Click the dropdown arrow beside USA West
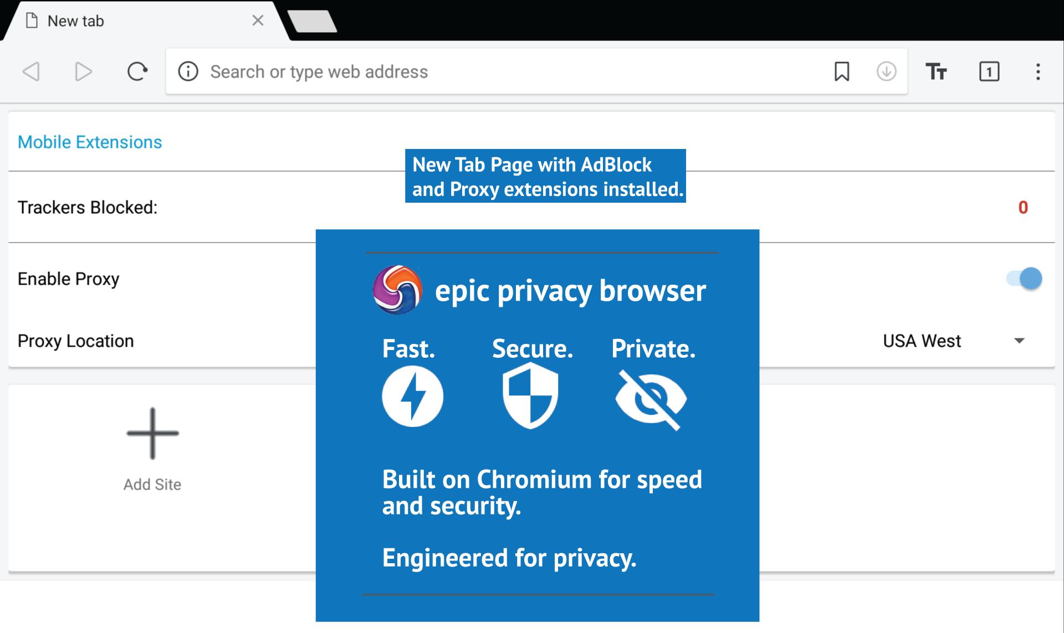Screen dimensions: 1064x633 pyautogui.click(x=1019, y=341)
